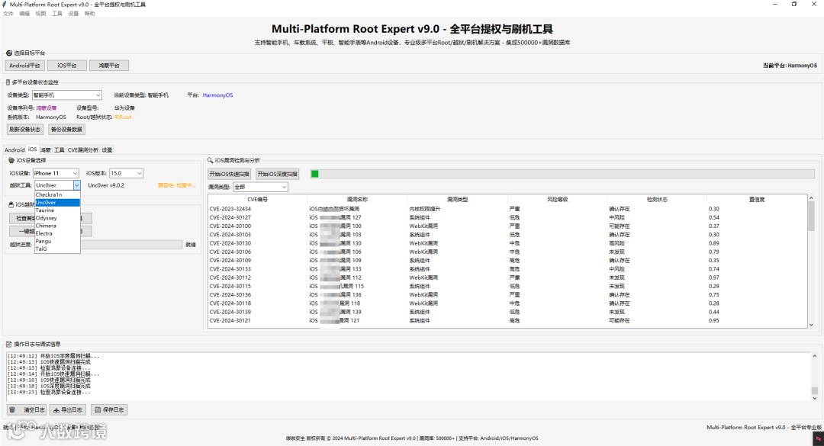Image resolution: width=824 pixels, height=446 pixels.
Task: Choose Chimera from the jailbreak tool list
Action: coord(57,226)
